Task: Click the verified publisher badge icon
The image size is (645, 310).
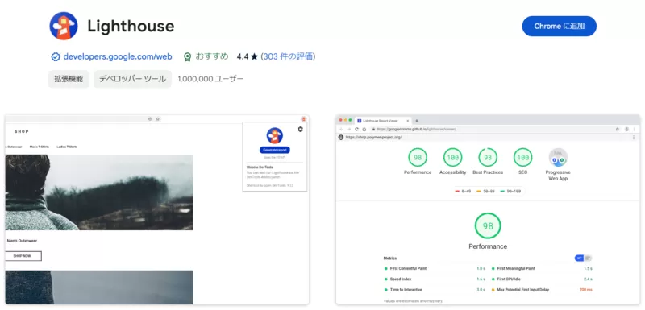Action: point(56,56)
